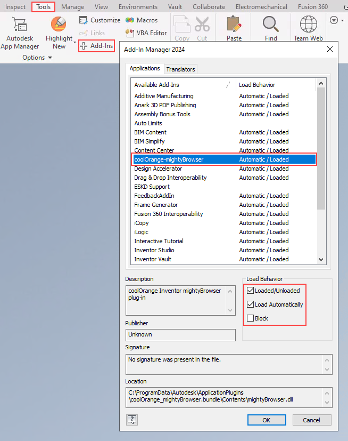Select Drag & Drop Interoperability add-in
This screenshot has height=441, width=348.
223,178
